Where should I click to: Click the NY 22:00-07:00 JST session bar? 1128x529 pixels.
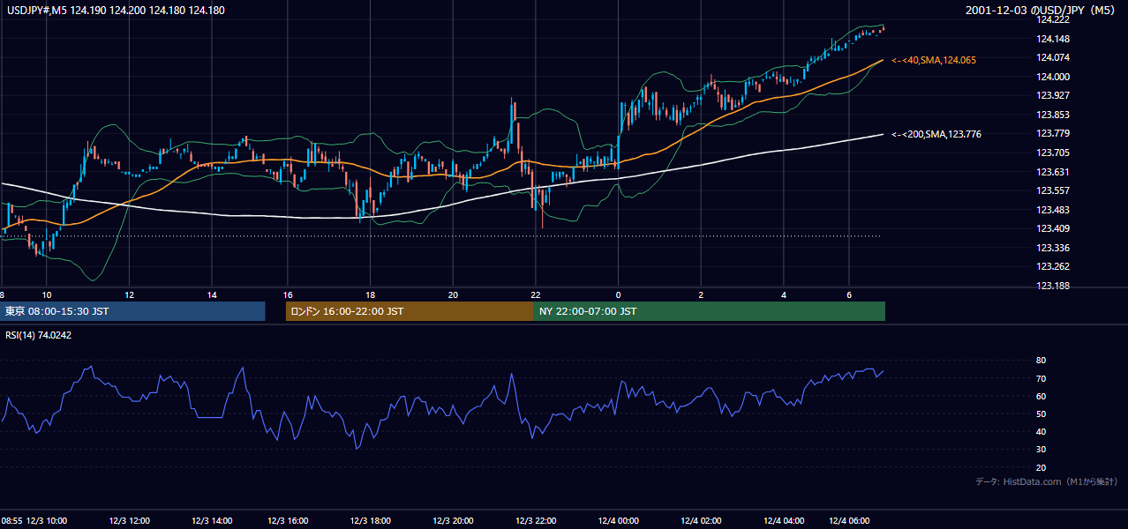pyautogui.click(x=710, y=311)
